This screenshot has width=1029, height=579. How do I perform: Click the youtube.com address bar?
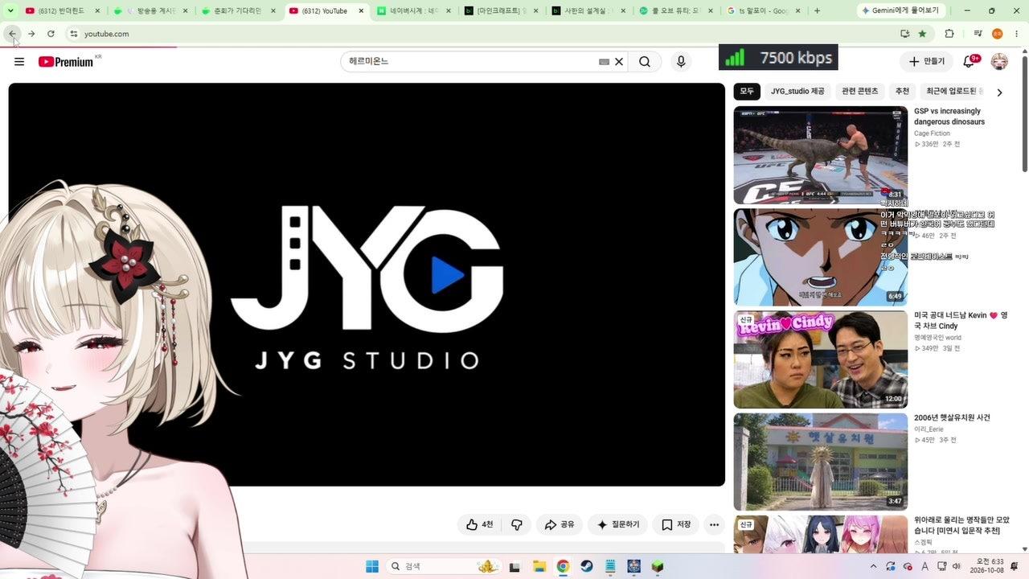click(482, 34)
